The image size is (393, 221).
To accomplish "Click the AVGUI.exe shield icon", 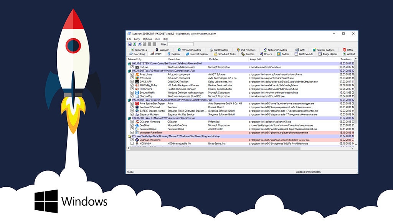I will 137,78.
